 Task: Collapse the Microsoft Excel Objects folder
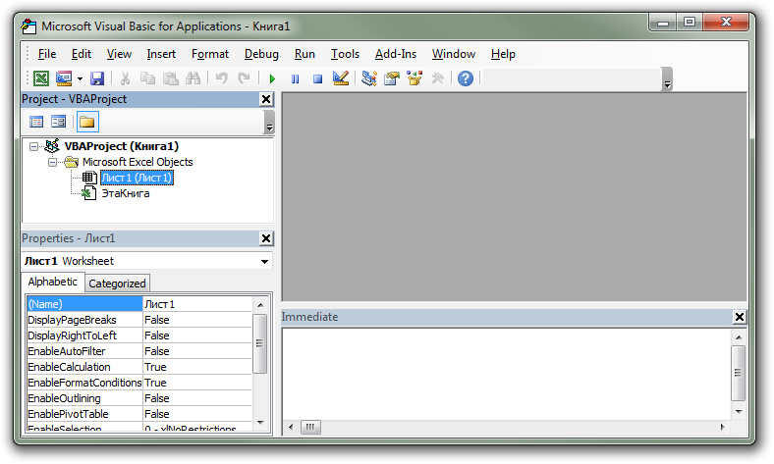click(x=52, y=162)
